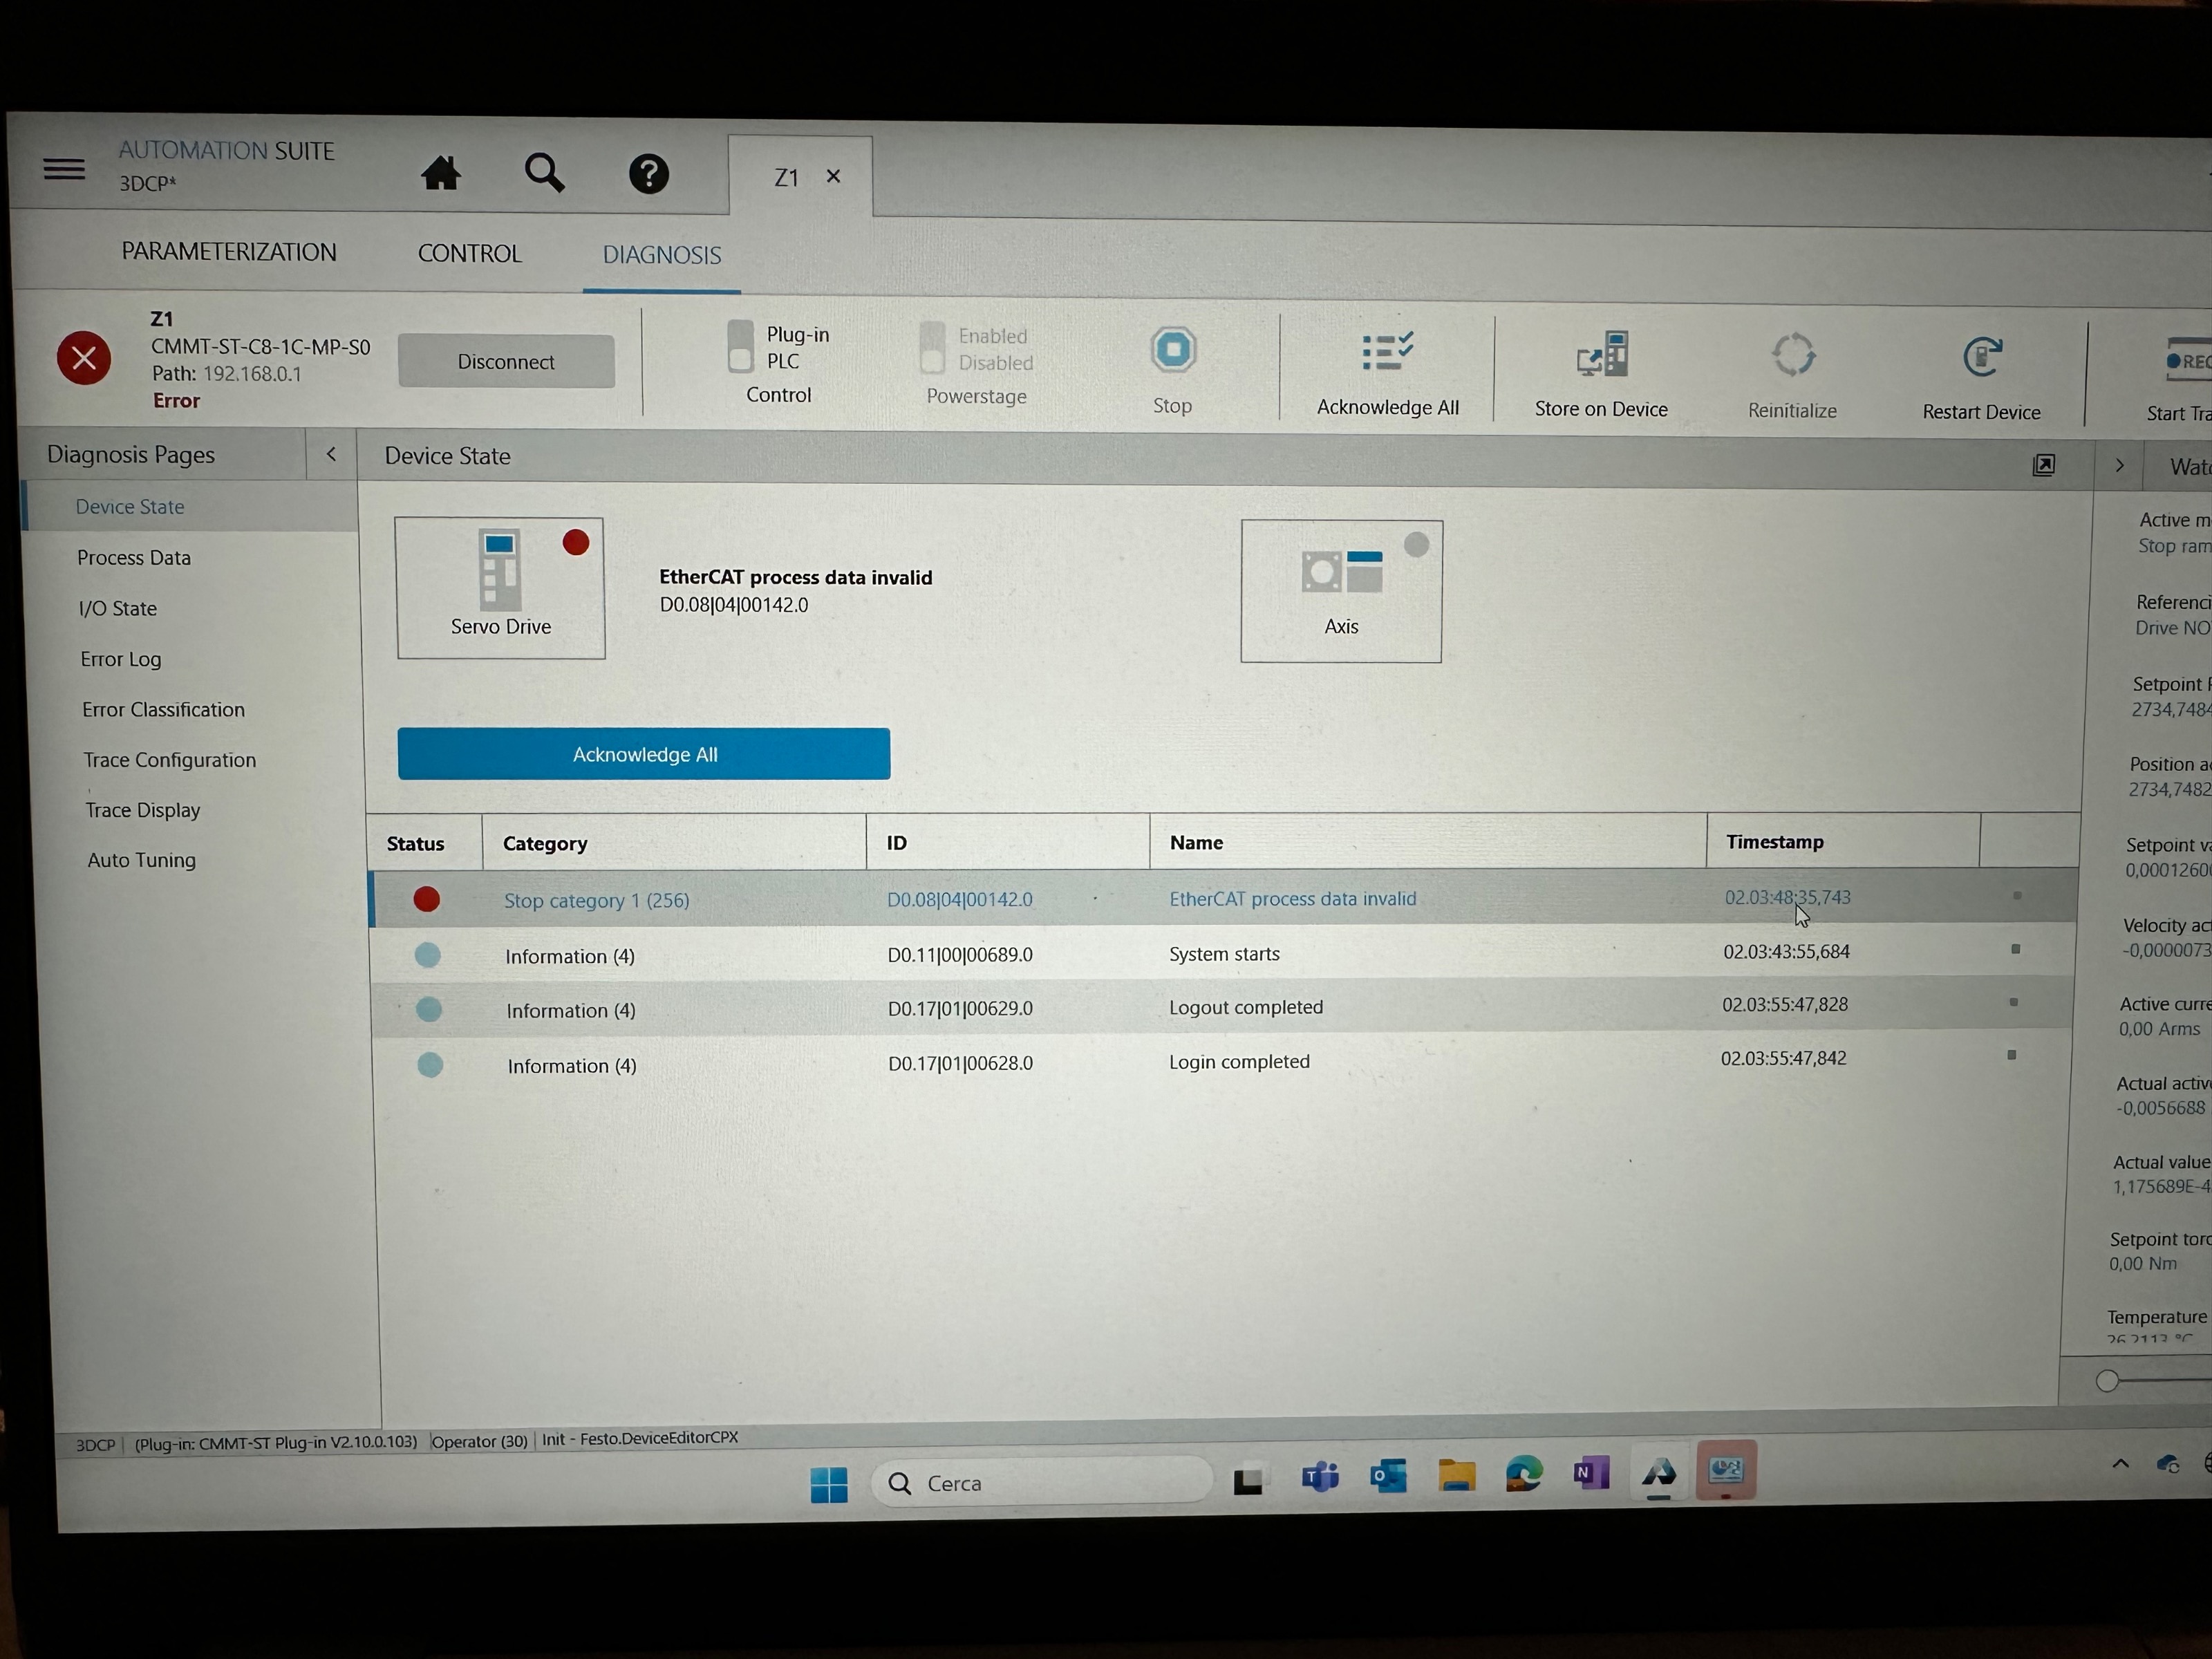Open the hamburger menu
The image size is (2212, 1659).
click(64, 168)
